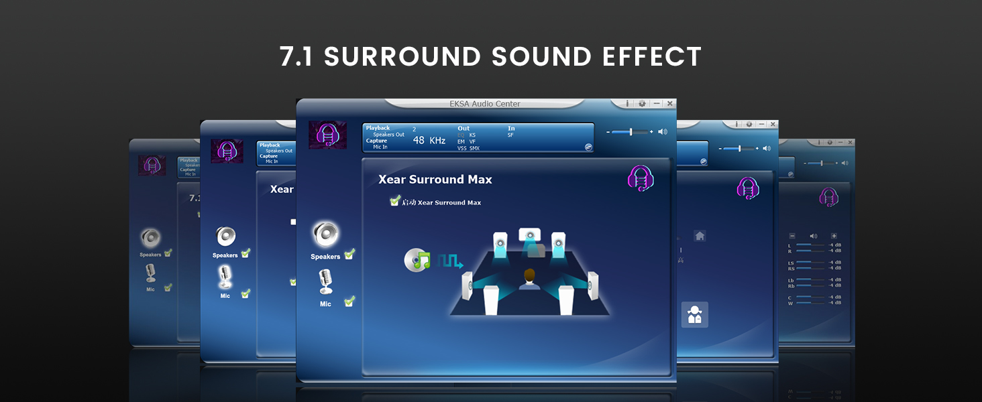
Task: Open the info 'i' icon in EKSA Audio Center title bar
Action: click(x=627, y=104)
